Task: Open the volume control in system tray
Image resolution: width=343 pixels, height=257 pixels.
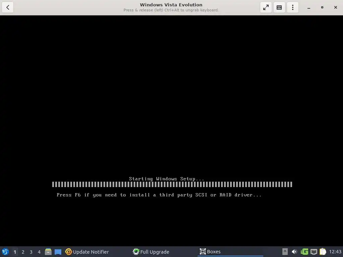Action: (294, 252)
